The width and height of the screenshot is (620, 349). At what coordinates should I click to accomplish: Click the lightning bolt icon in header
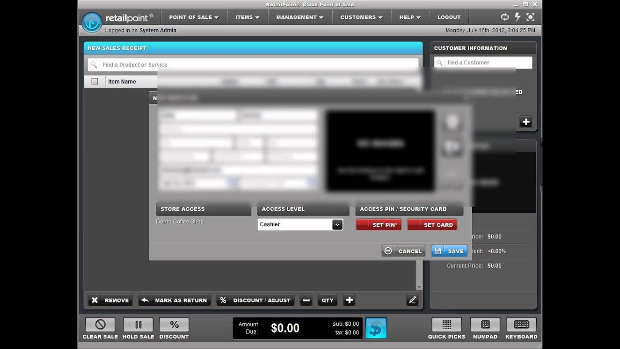pos(517,17)
